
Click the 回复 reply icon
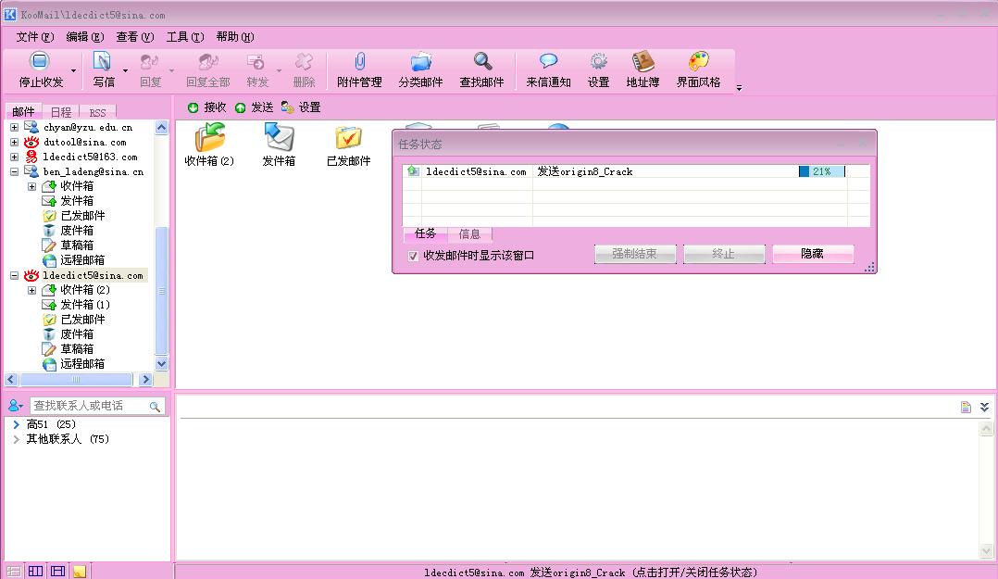click(x=150, y=62)
